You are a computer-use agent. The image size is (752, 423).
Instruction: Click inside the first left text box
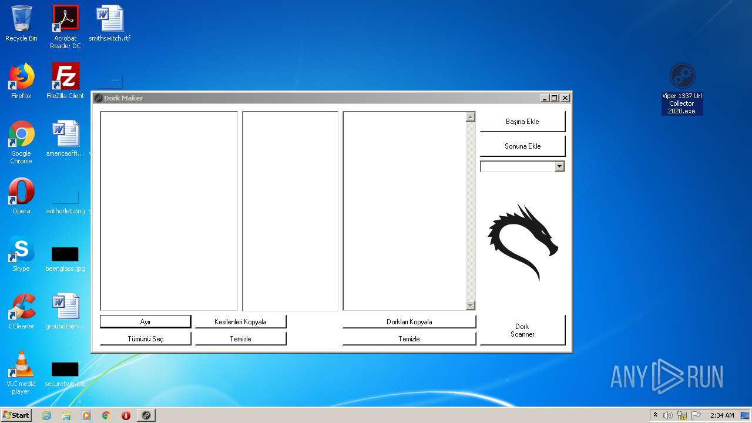(169, 211)
